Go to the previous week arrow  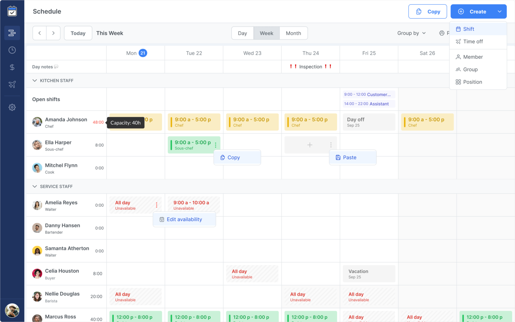tap(40, 33)
